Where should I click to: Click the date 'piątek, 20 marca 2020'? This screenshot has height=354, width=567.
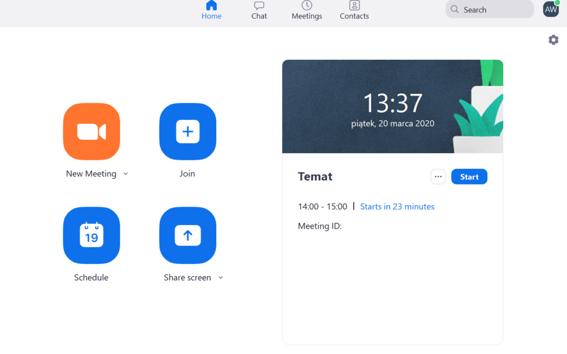pyautogui.click(x=393, y=124)
